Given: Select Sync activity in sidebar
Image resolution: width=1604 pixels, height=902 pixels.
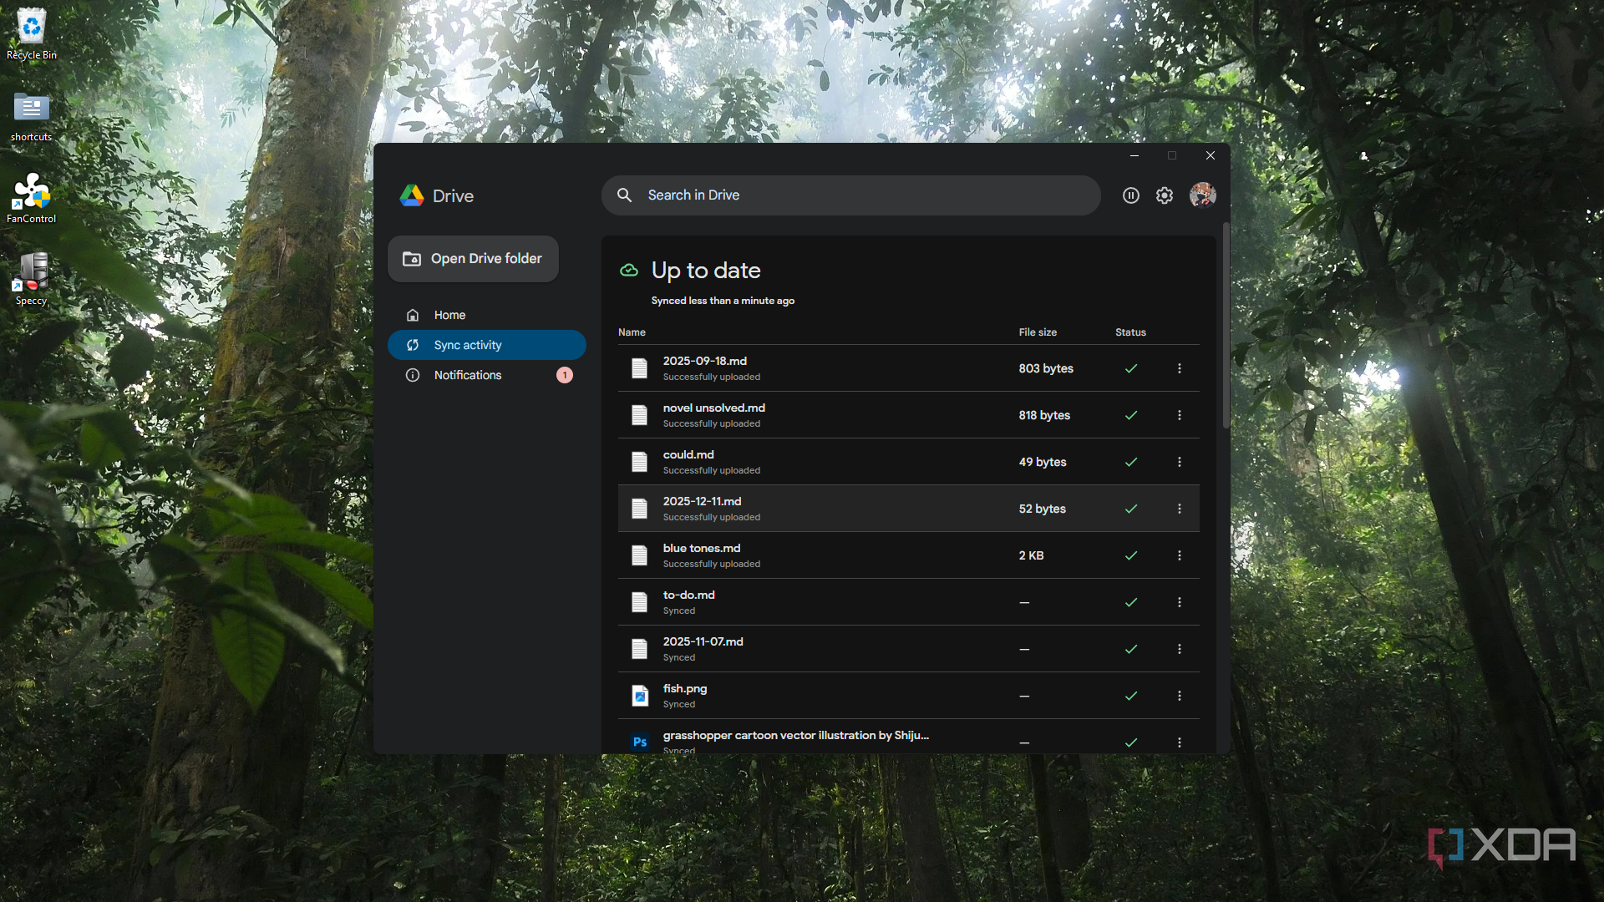Looking at the screenshot, I should pos(487,345).
